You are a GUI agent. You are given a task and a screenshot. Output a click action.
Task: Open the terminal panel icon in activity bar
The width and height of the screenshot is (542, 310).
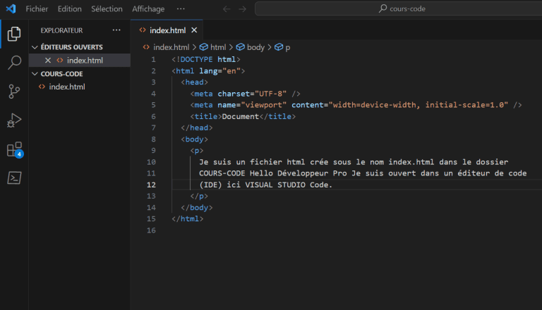[14, 178]
